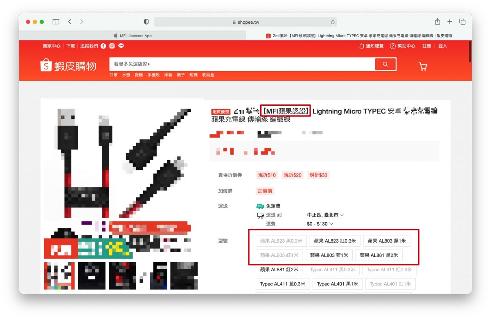The height and width of the screenshot is (319, 491).
Task: Click the green free shipping badge icon
Action: click(x=260, y=206)
